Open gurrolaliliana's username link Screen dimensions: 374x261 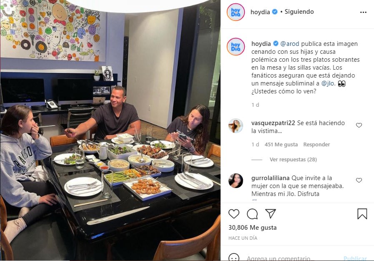click(270, 178)
